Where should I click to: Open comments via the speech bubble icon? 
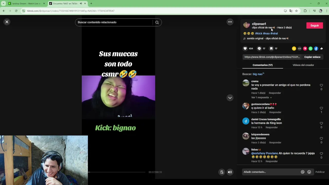pos(259,48)
